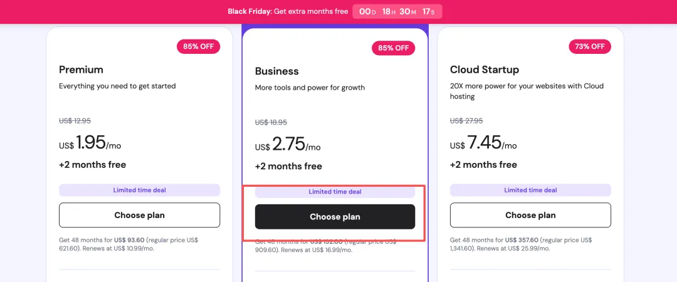Viewport: 677px width, 282px height.
Task: Click the countdown timer in the banner
Action: coord(397,11)
